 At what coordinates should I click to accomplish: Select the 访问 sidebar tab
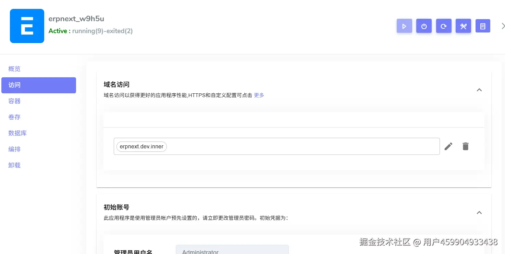(39, 85)
